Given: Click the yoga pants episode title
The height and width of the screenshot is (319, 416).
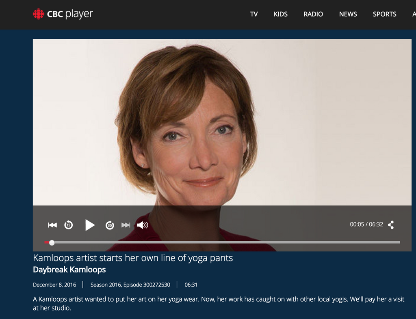Looking at the screenshot, I should pos(133,258).
